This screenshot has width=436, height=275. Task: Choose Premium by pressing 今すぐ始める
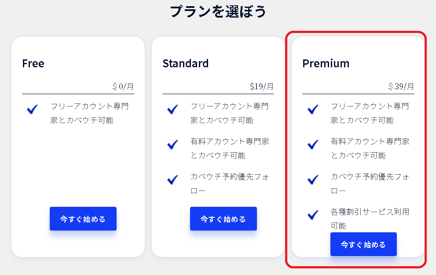363,244
